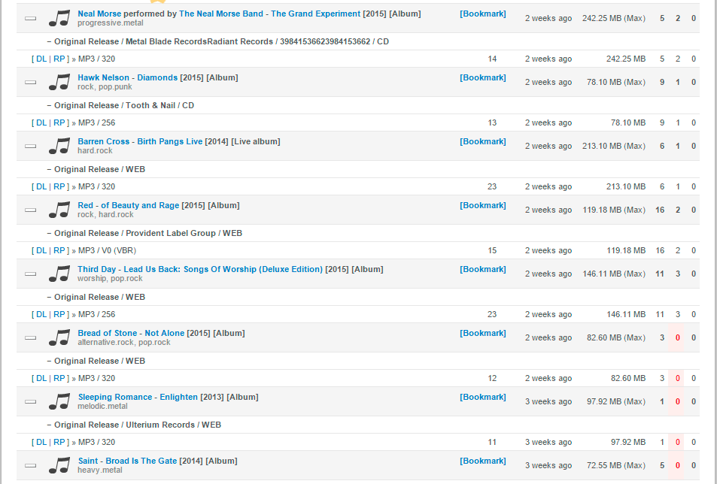The image size is (717, 484).
Task: Bookmark the Hawk Nelson Diamonds album
Action: tap(483, 77)
